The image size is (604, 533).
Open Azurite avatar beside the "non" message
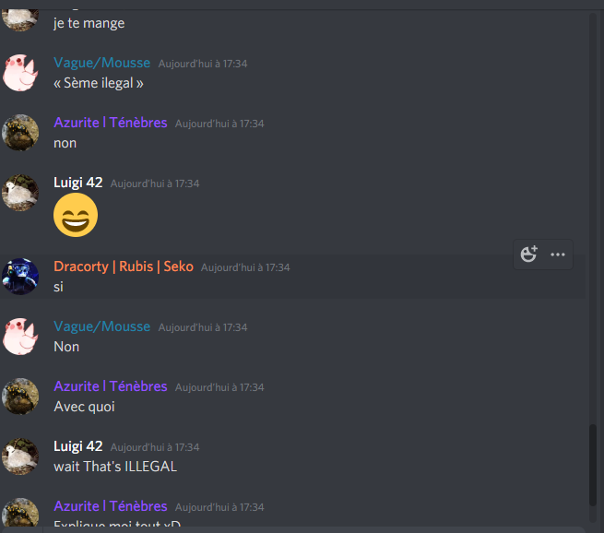[20, 133]
